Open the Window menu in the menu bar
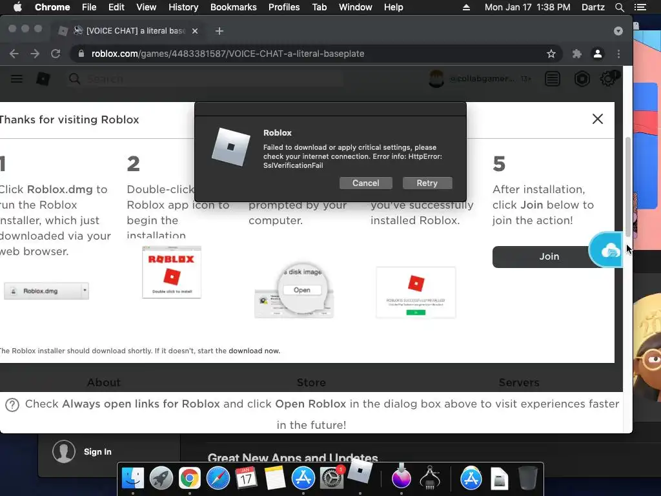The image size is (661, 496). (356, 7)
